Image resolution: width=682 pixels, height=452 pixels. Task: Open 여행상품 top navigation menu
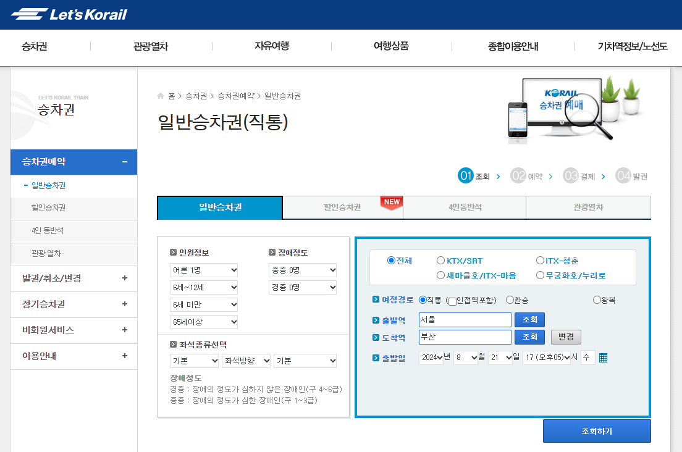tap(392, 46)
